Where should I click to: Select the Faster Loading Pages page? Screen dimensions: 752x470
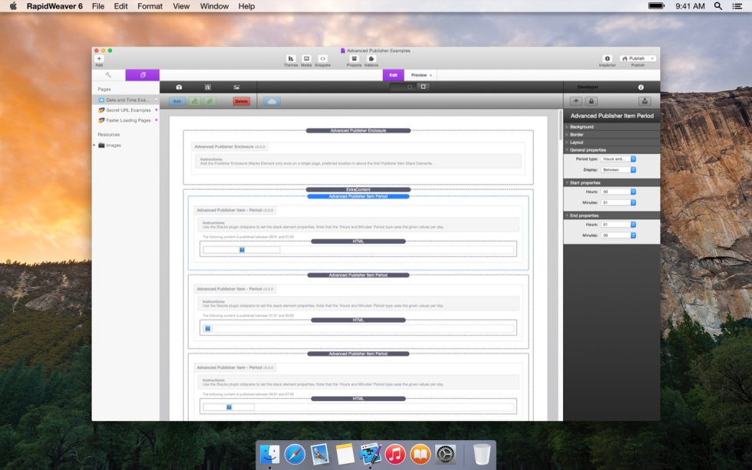[126, 120]
